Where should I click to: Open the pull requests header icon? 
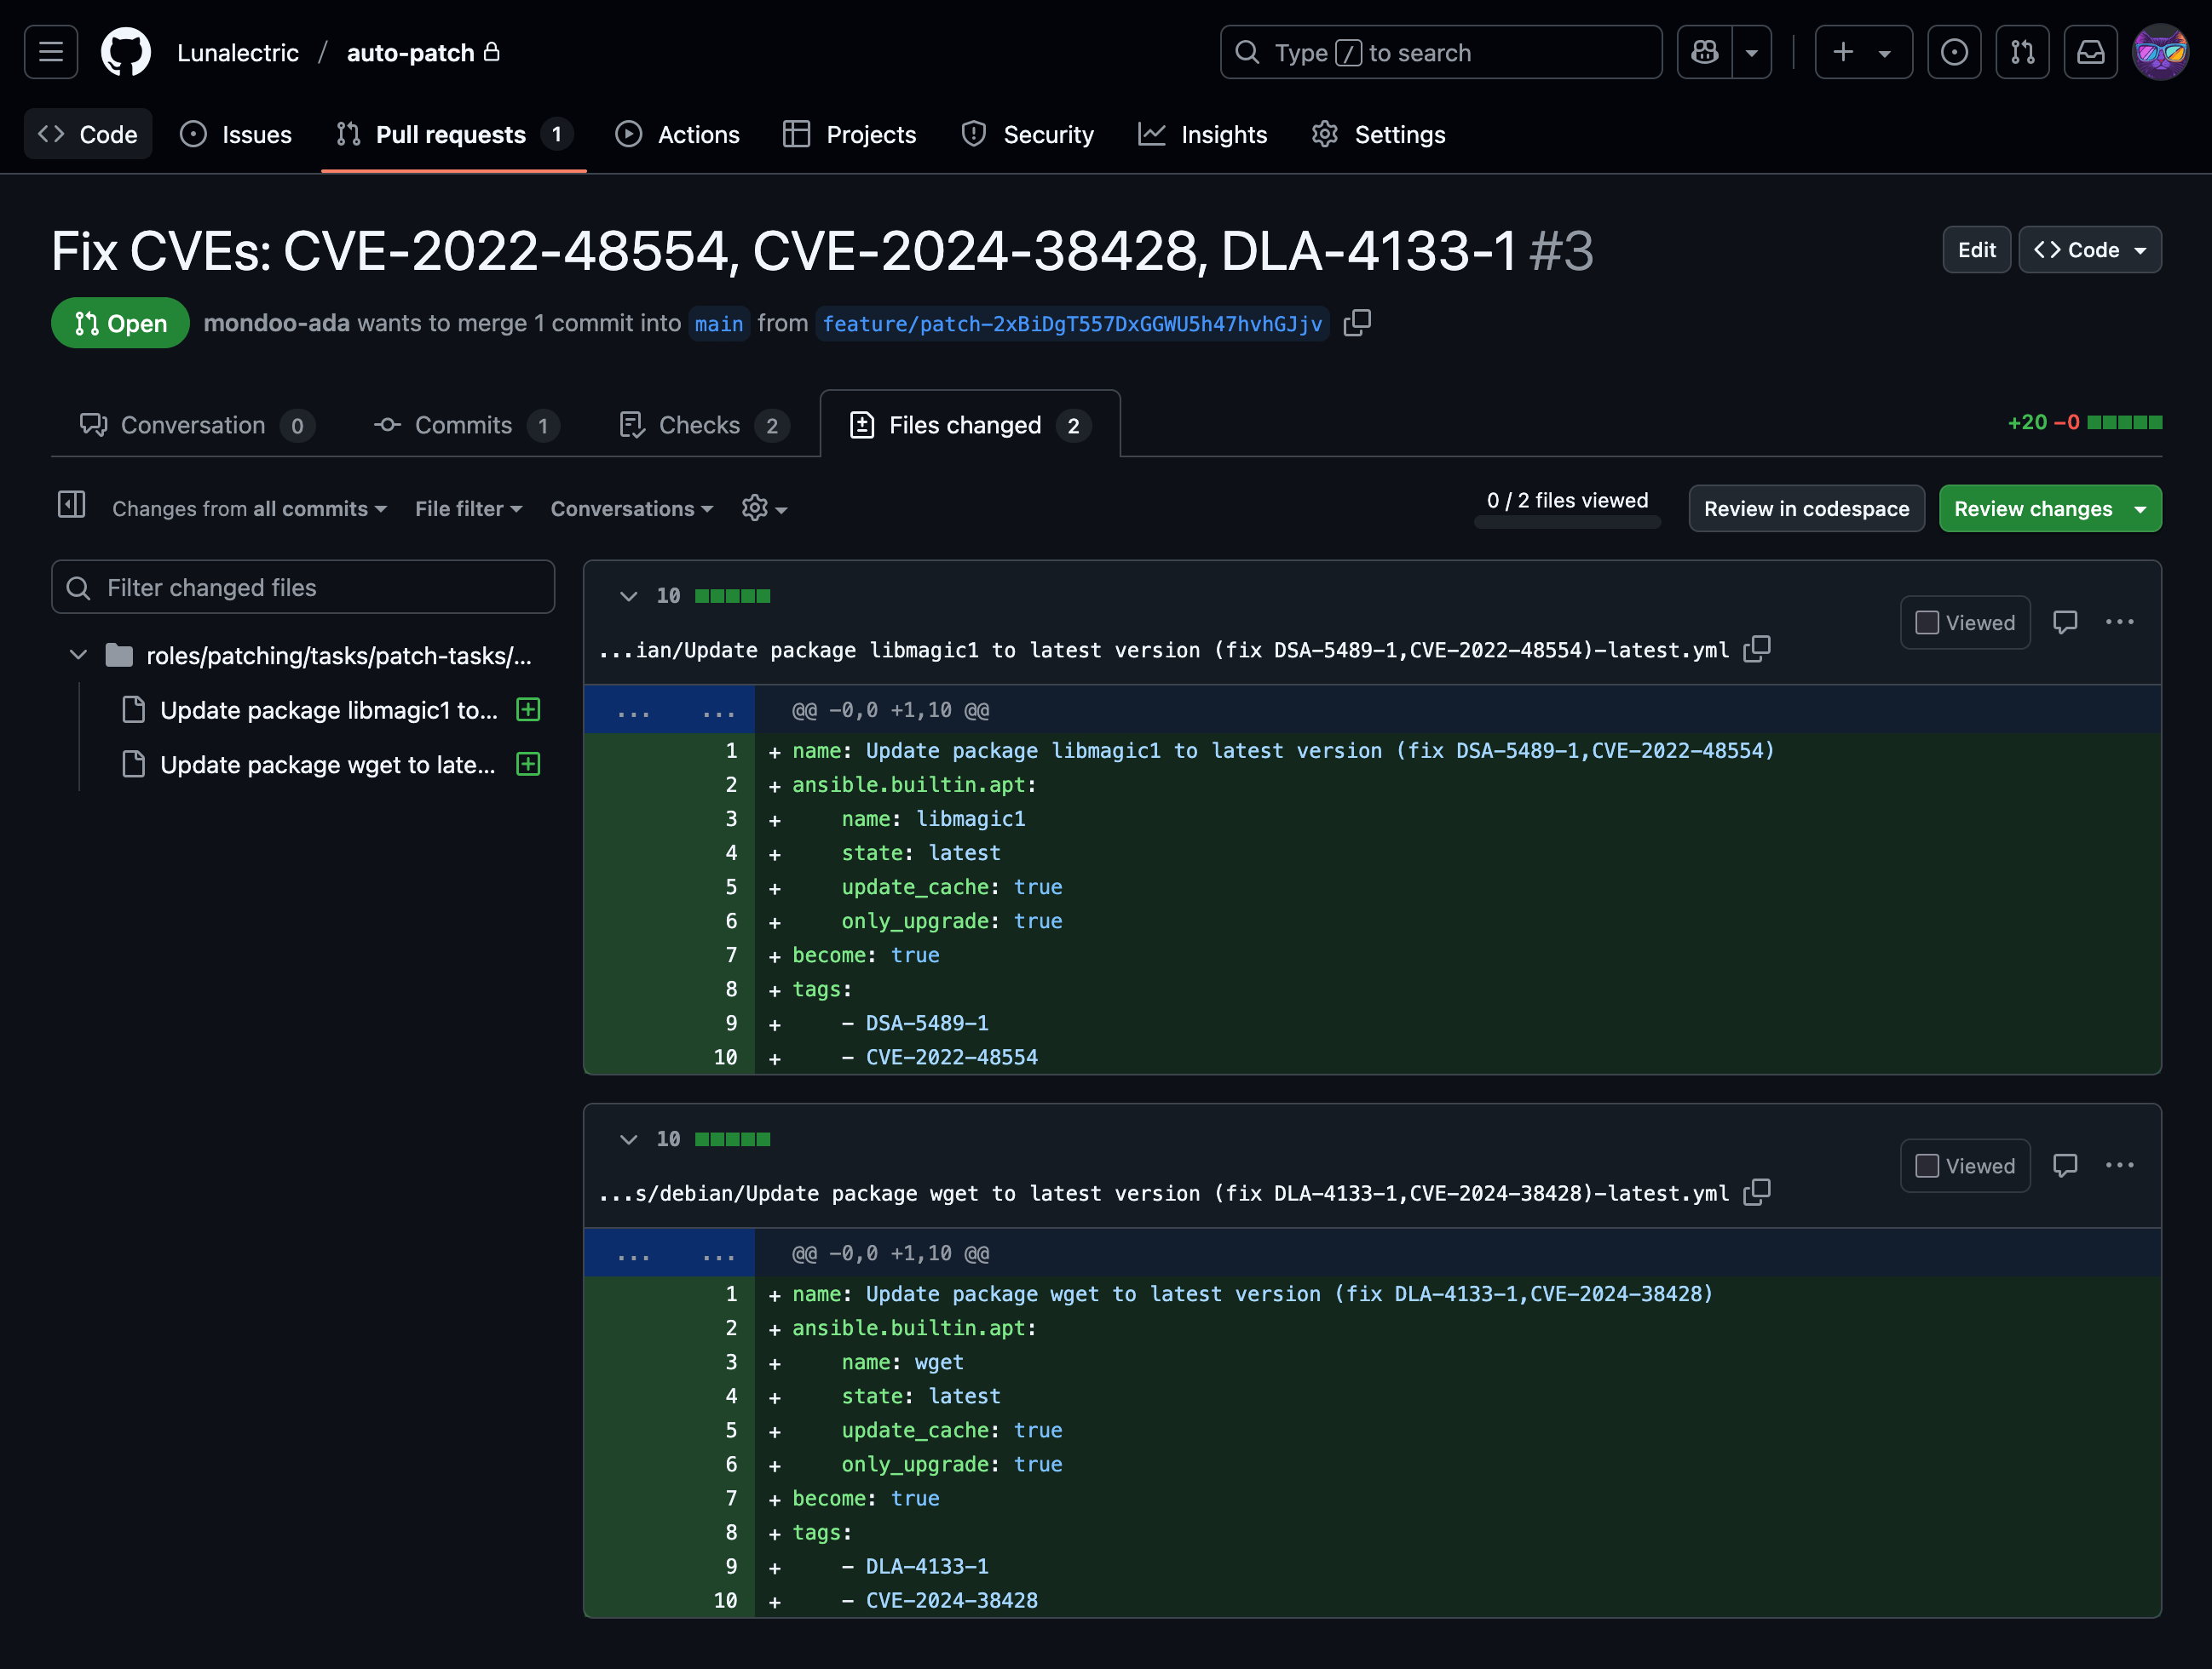(2023, 52)
